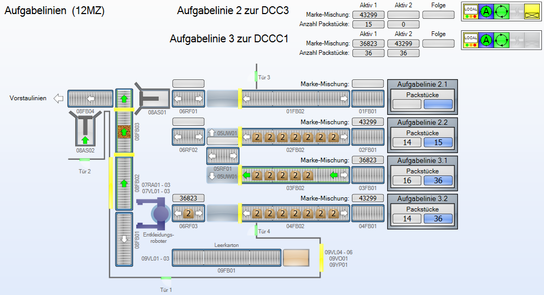Click the Entkleidungsroboter robot symbol
Viewport: 544px width, 295px height.
pyautogui.click(x=160, y=213)
